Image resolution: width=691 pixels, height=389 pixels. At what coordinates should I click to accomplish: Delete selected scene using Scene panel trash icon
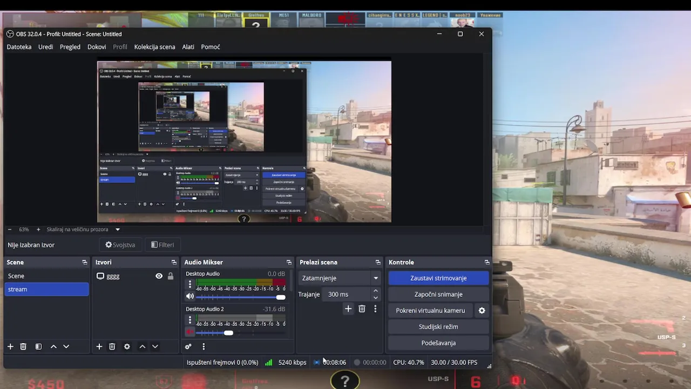point(23,346)
